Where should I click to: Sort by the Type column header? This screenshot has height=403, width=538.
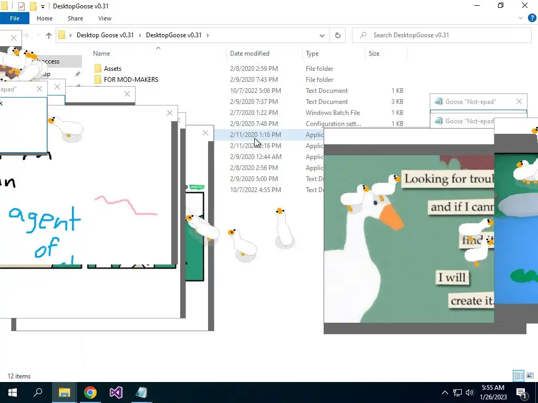coord(312,54)
